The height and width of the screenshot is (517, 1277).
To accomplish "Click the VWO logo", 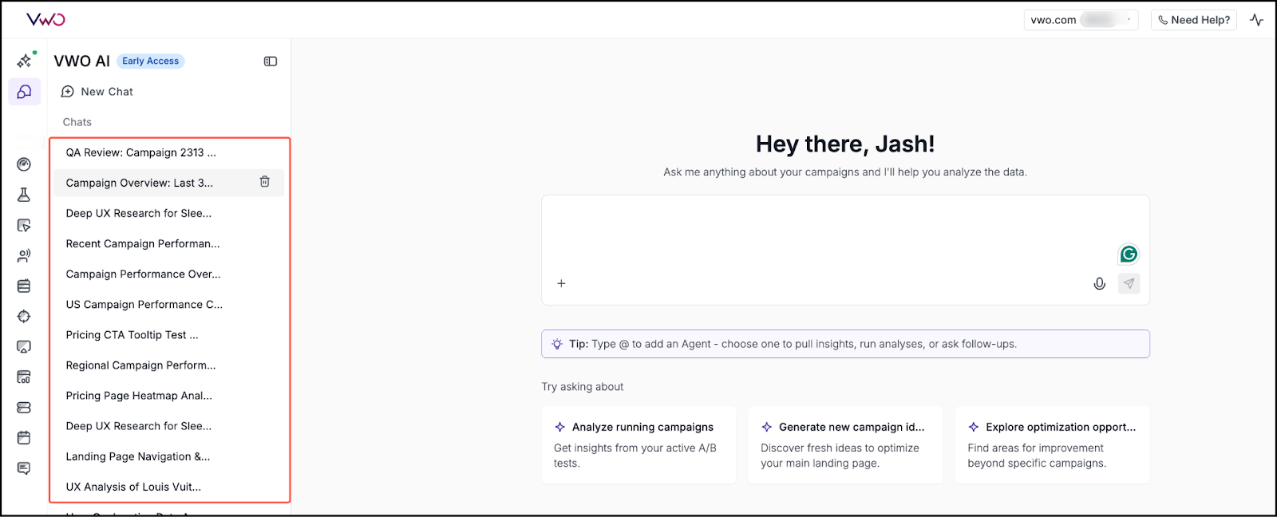I will [x=45, y=19].
